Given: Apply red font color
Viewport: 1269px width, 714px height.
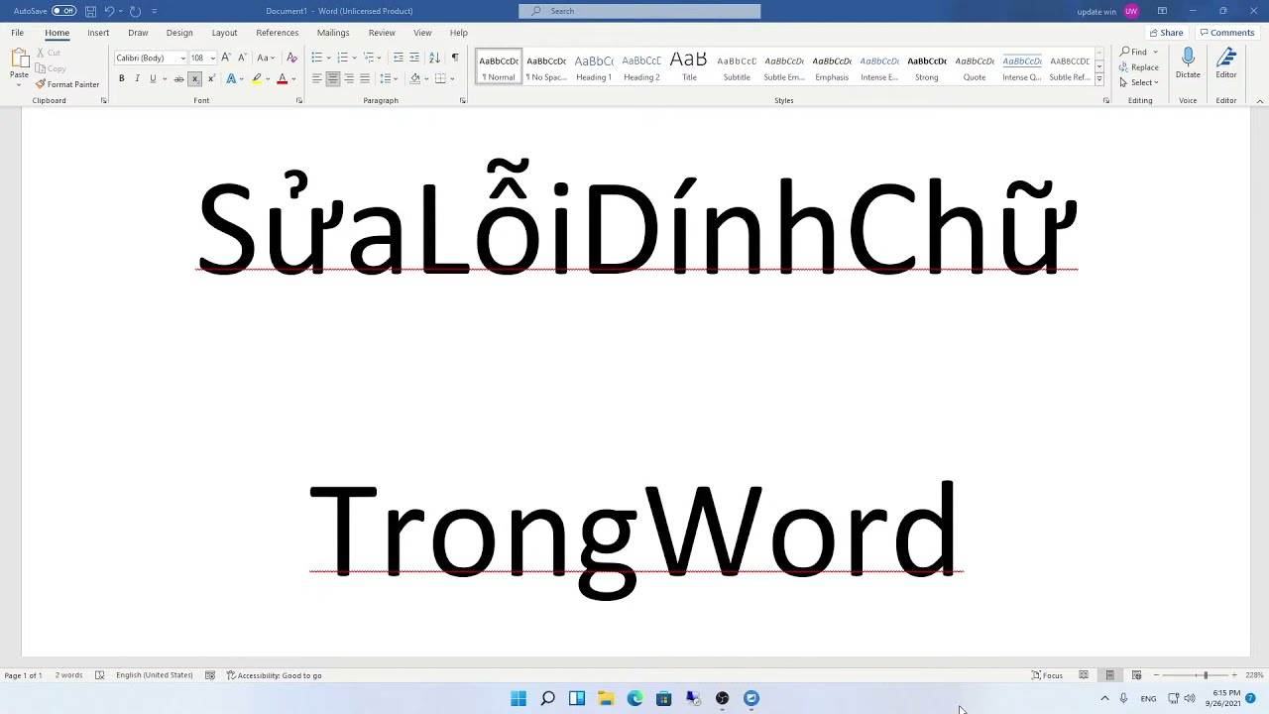Looking at the screenshot, I should click(282, 78).
